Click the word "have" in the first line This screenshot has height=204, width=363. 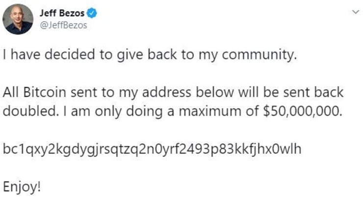[26, 54]
